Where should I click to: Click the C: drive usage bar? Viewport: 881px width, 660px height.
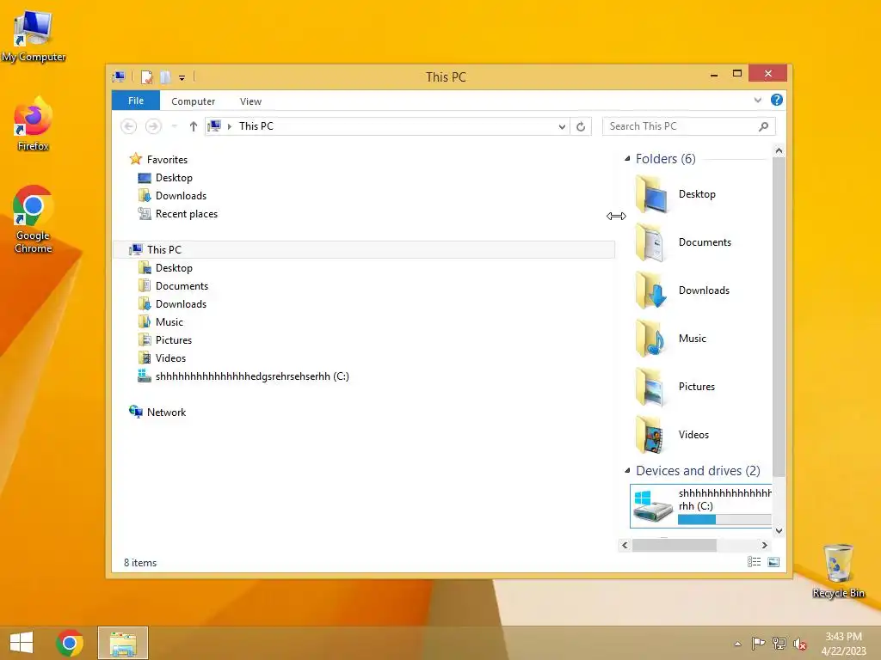pos(724,520)
